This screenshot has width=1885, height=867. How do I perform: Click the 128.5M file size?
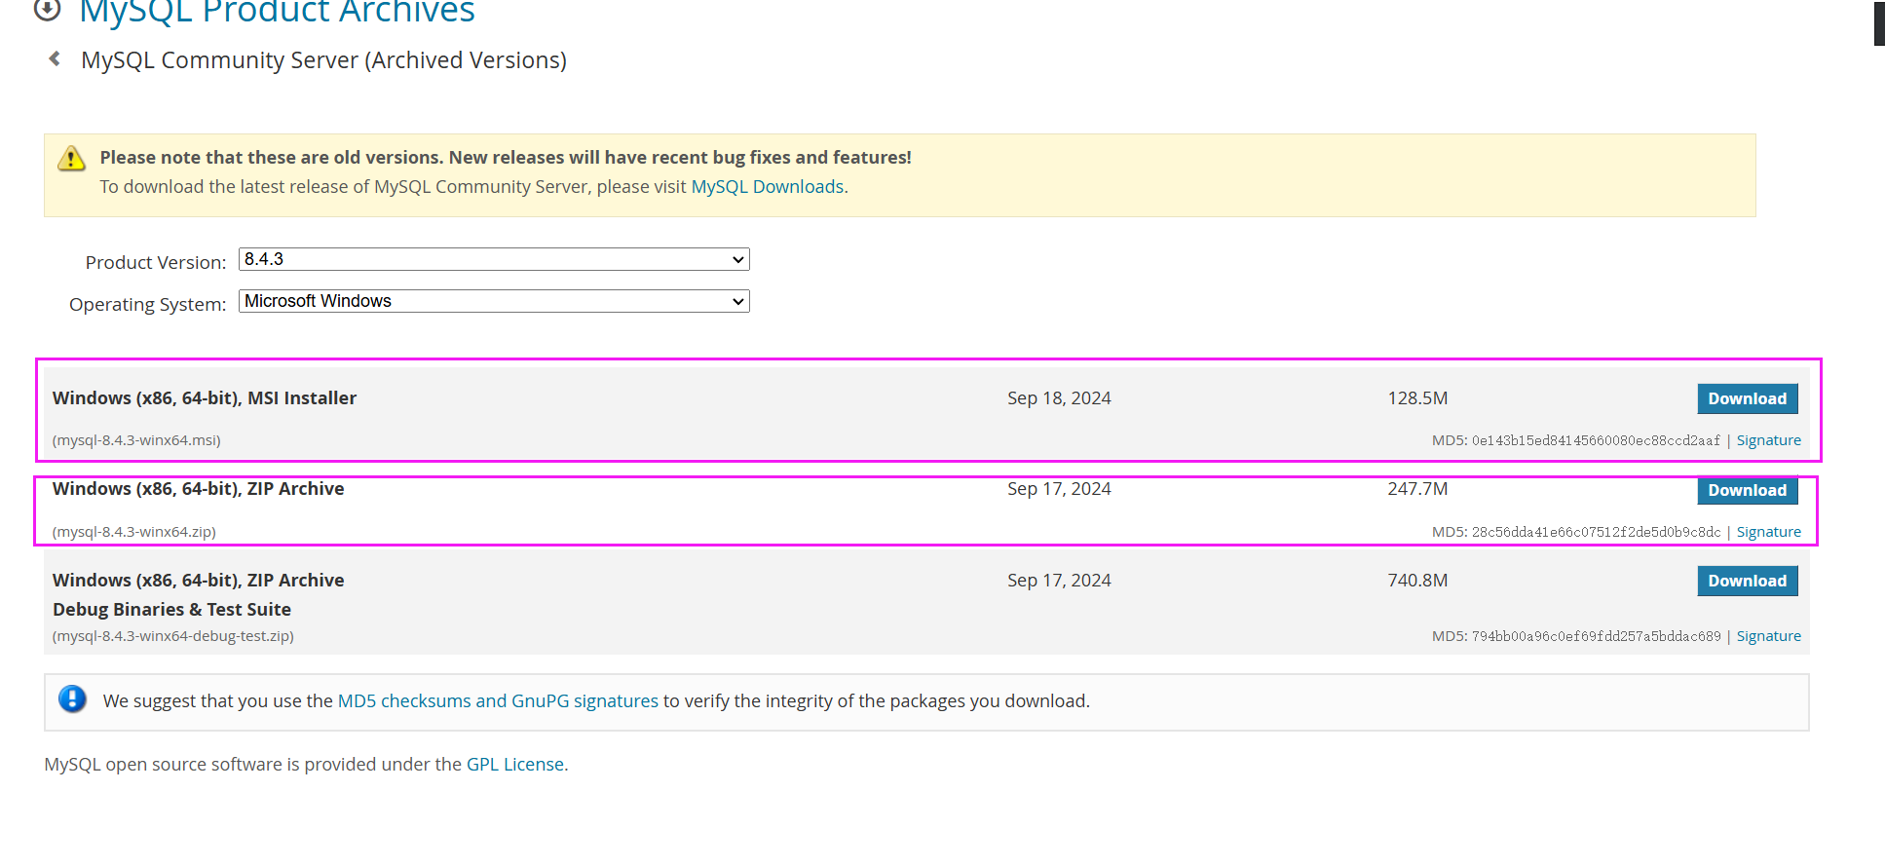[x=1417, y=397]
